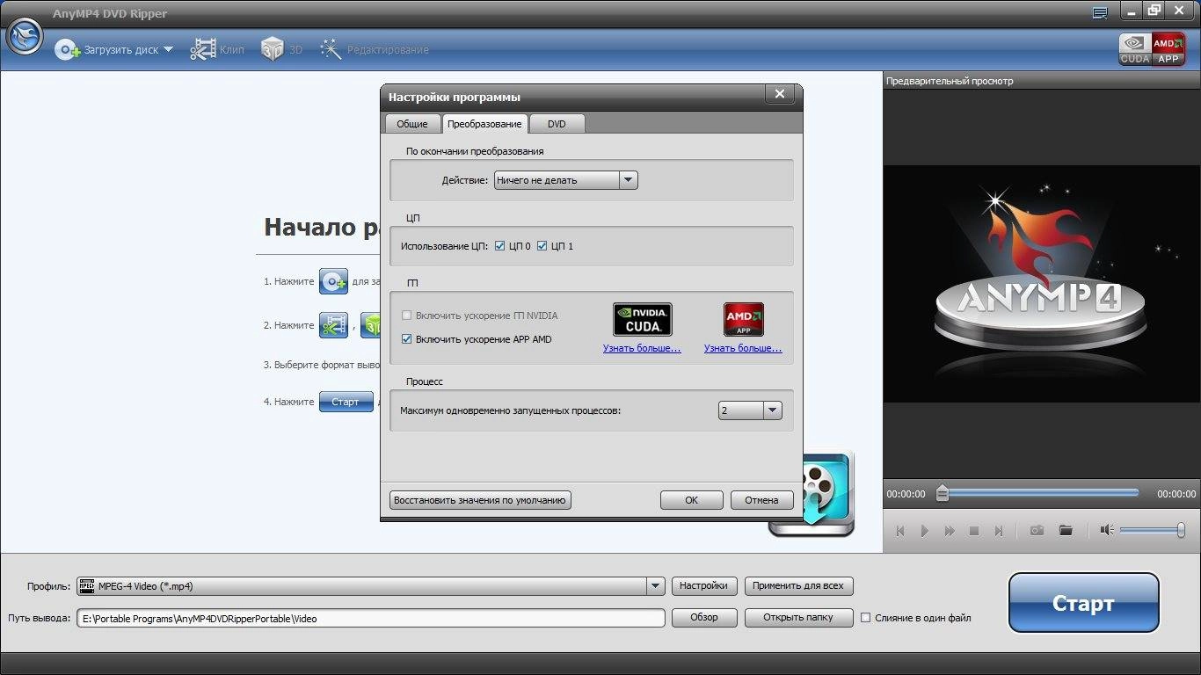Click the small Старт button in step 4
Viewport: 1201px width, 675px height.
346,402
